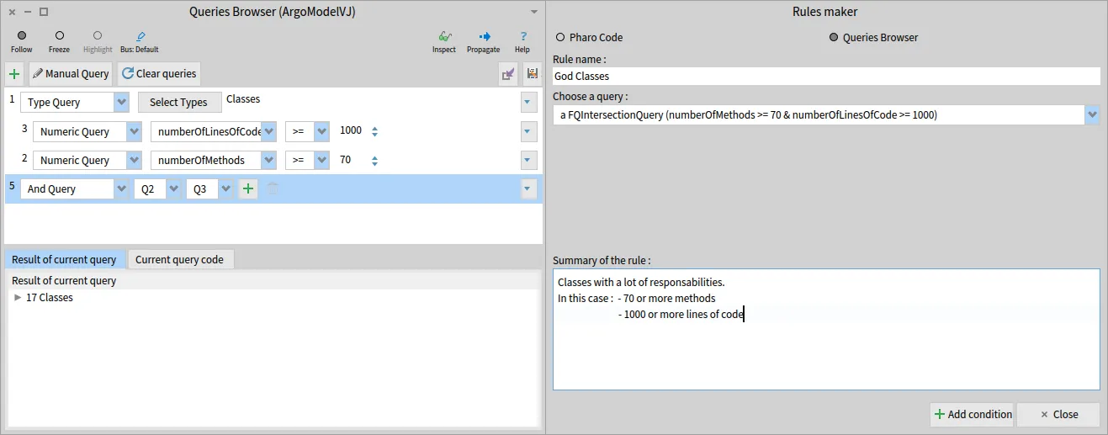Click Close button in Rules maker
Screen dimensions: 1108x435
pos(1058,415)
